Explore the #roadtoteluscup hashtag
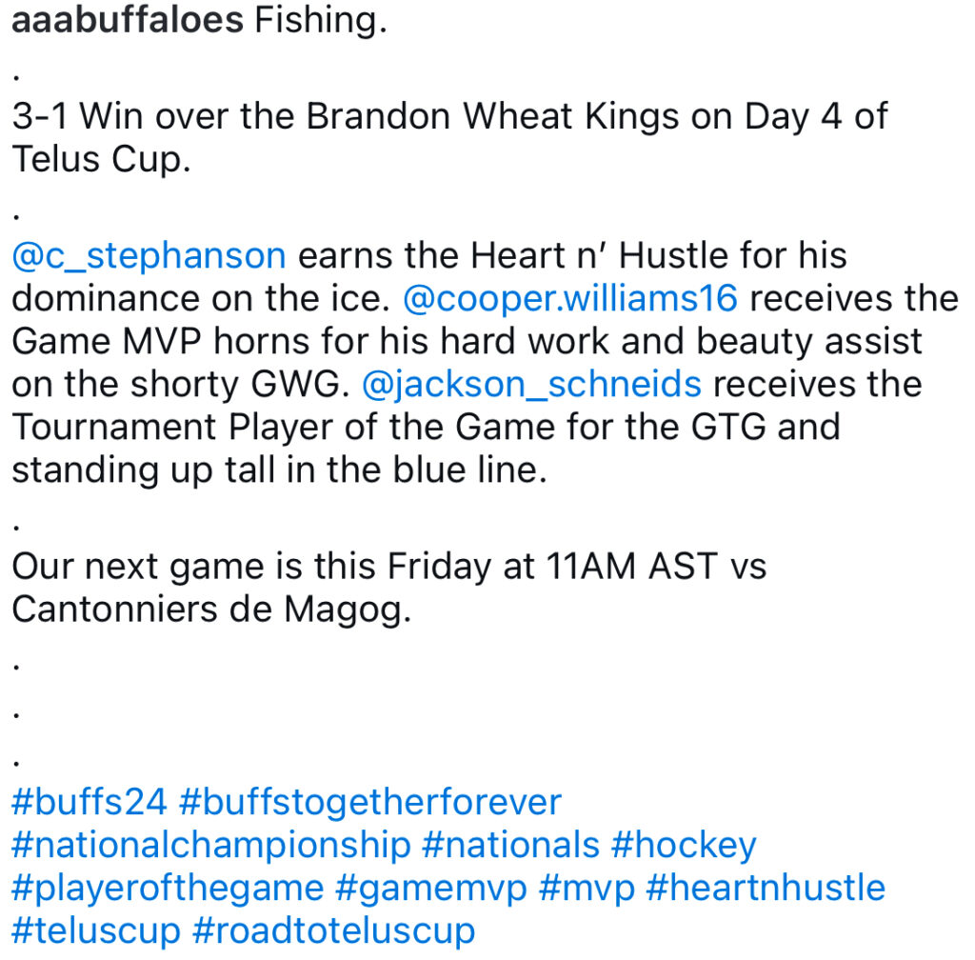975x960 pixels. [333, 930]
